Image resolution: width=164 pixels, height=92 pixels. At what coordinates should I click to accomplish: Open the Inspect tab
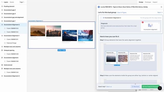(155, 2)
